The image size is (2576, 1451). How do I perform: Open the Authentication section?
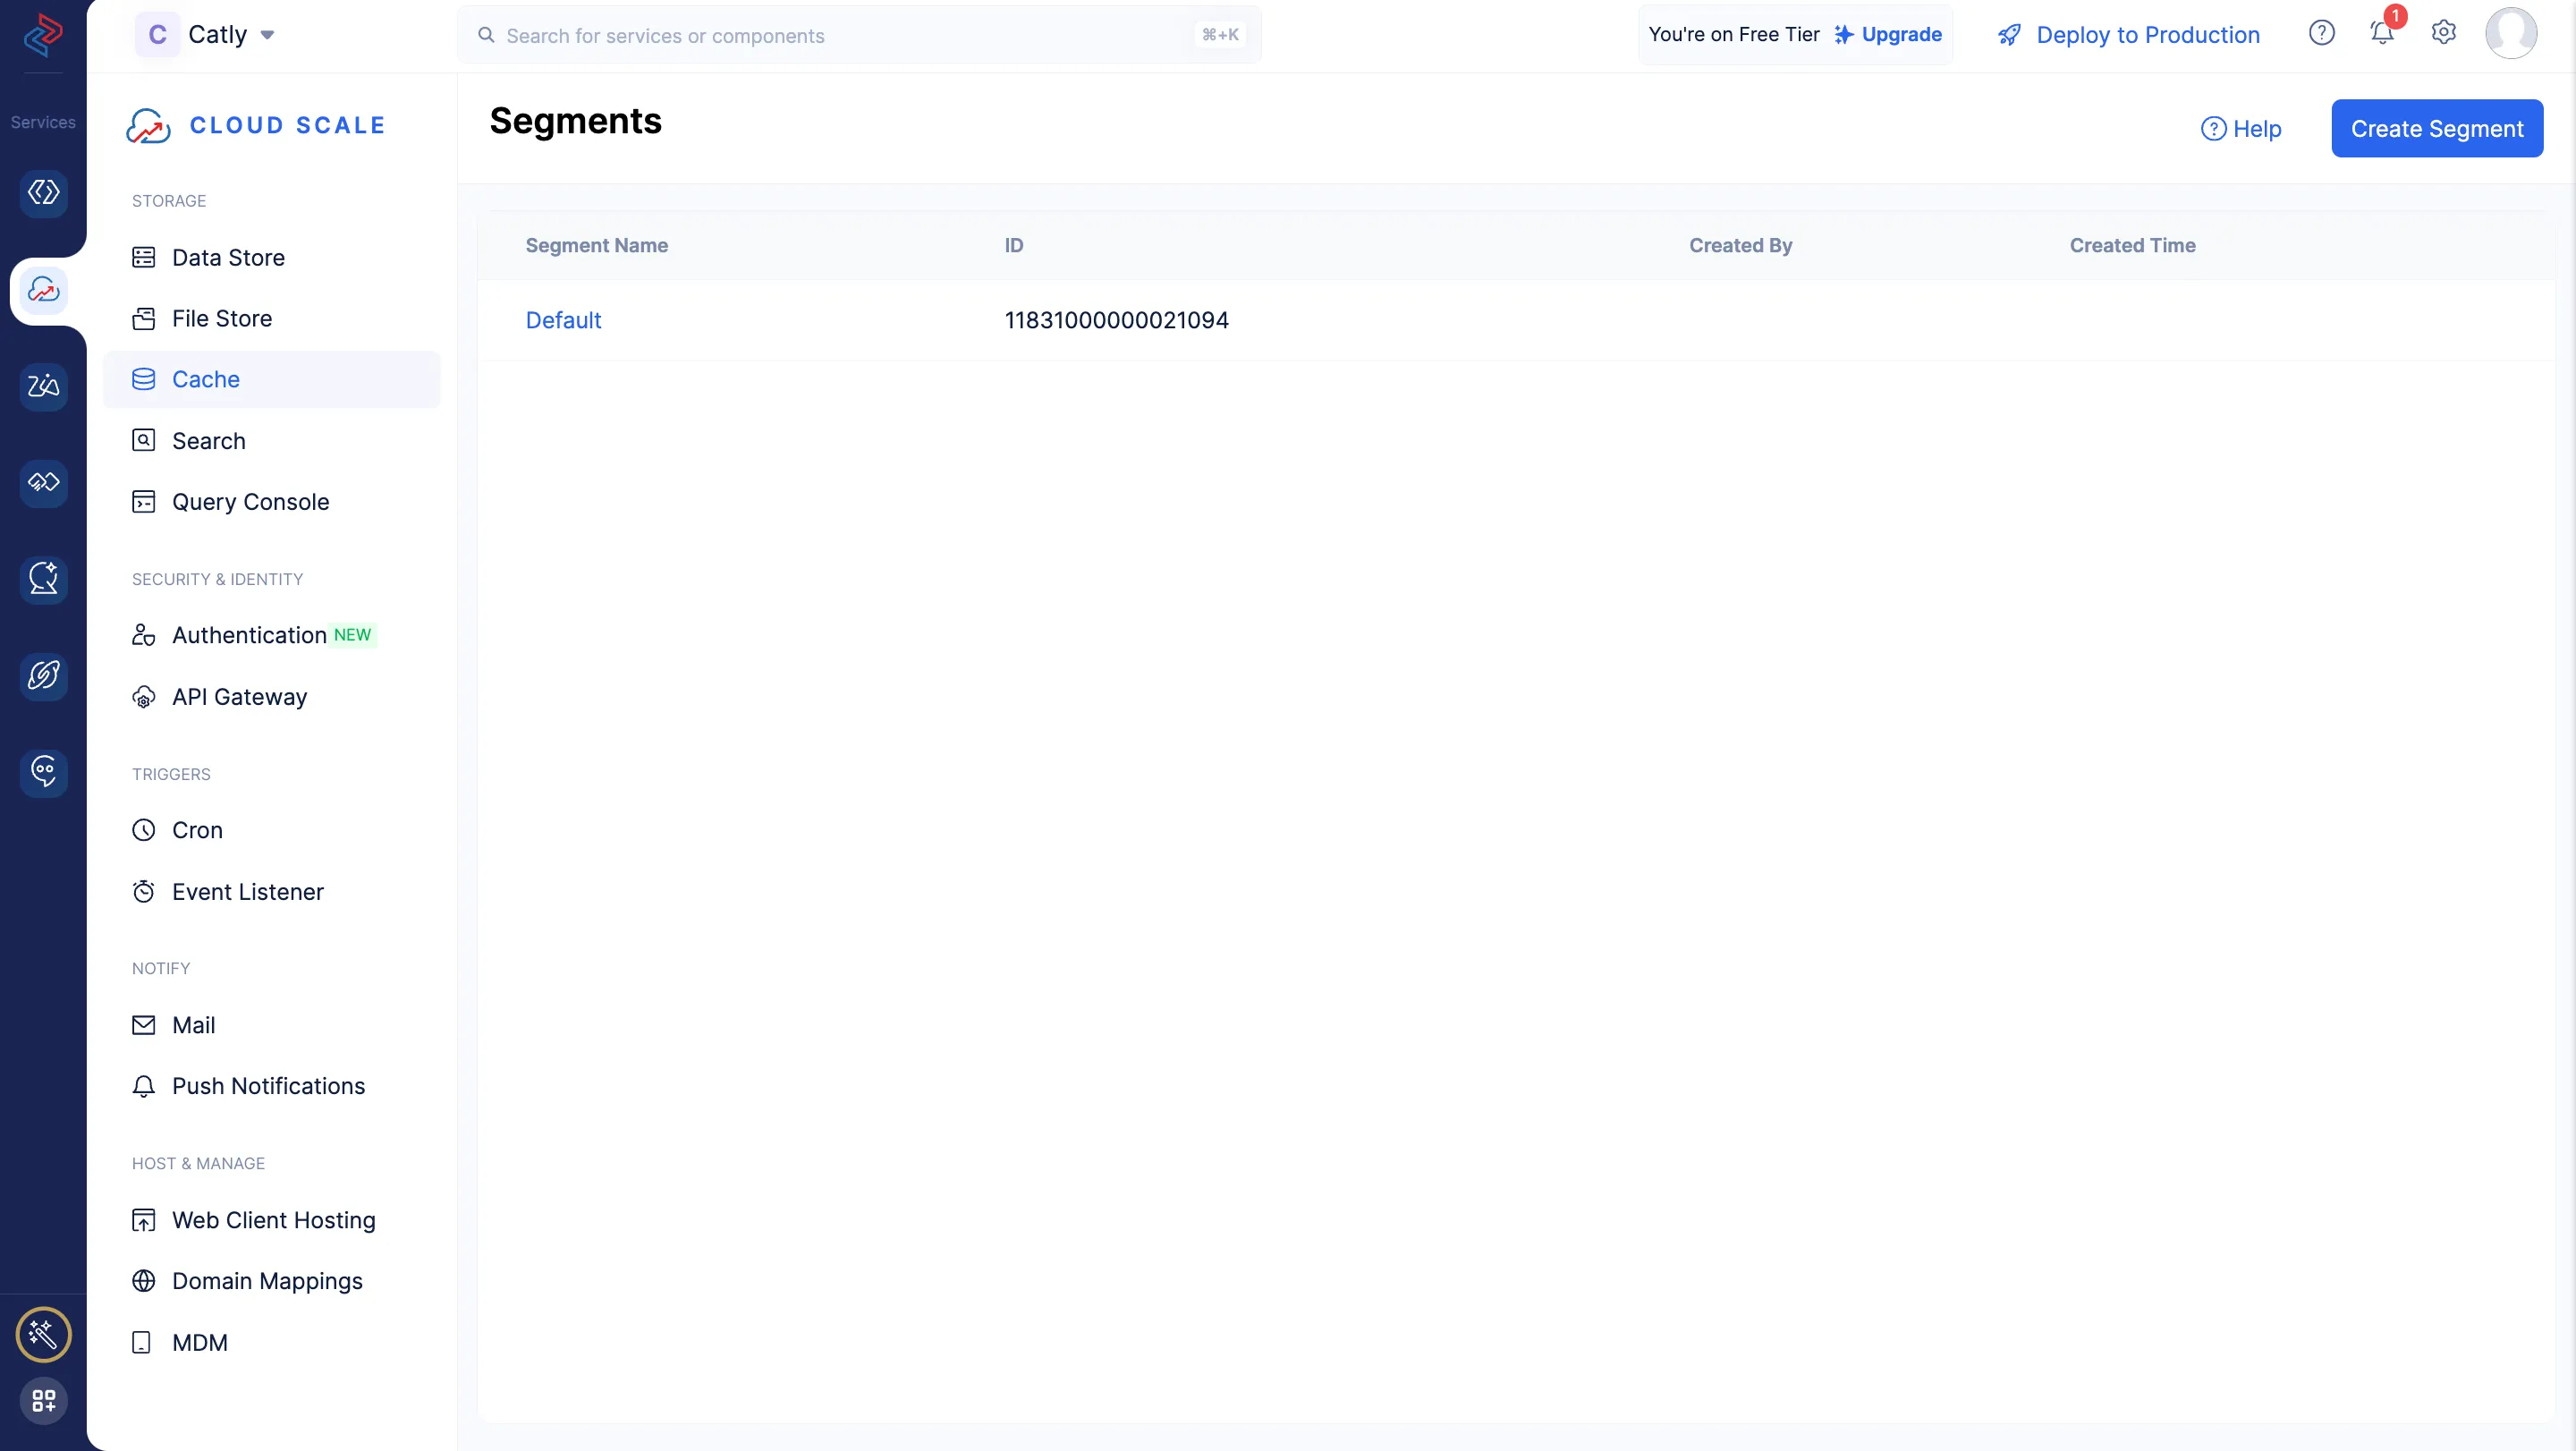pos(249,635)
